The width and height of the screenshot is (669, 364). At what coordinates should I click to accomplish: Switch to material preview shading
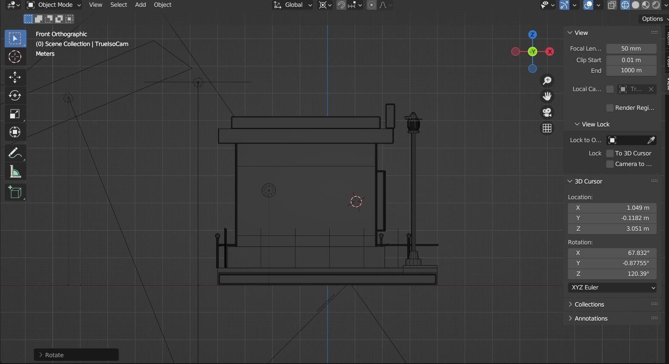click(x=646, y=5)
